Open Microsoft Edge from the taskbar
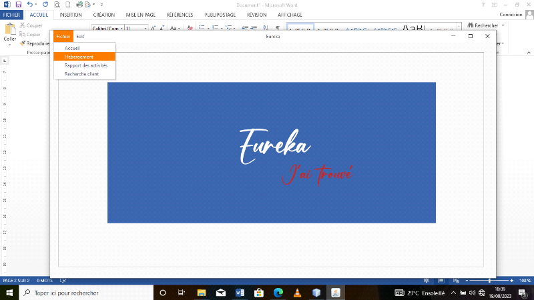Screen dimensions: 534x300 tap(278, 293)
